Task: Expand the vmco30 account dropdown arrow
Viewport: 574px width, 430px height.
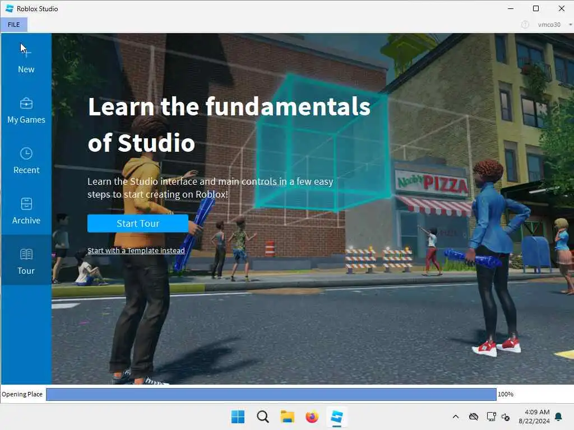Action: (x=570, y=25)
